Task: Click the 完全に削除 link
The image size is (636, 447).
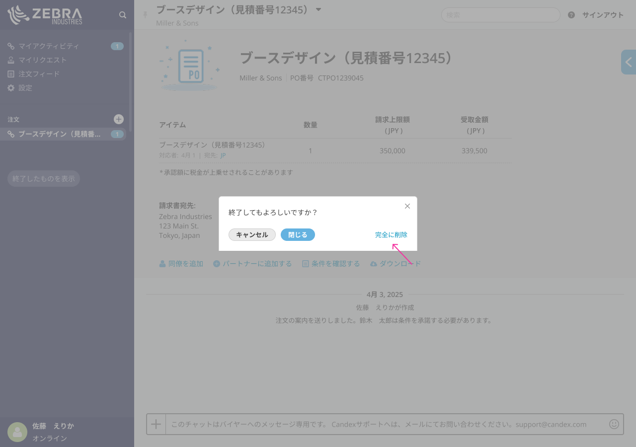Action: [391, 235]
